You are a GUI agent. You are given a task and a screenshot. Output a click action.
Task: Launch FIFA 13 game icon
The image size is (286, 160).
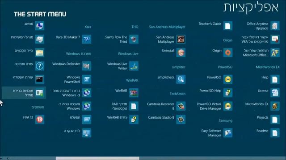(40, 120)
